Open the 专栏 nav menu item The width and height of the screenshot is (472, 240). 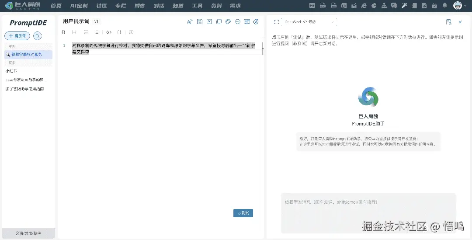121,5
